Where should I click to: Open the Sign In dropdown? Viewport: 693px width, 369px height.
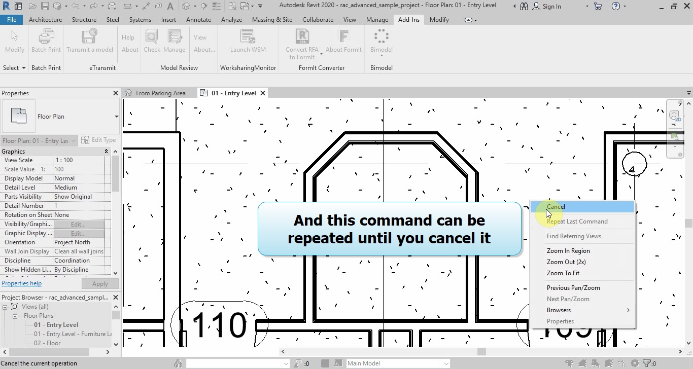[x=587, y=6]
